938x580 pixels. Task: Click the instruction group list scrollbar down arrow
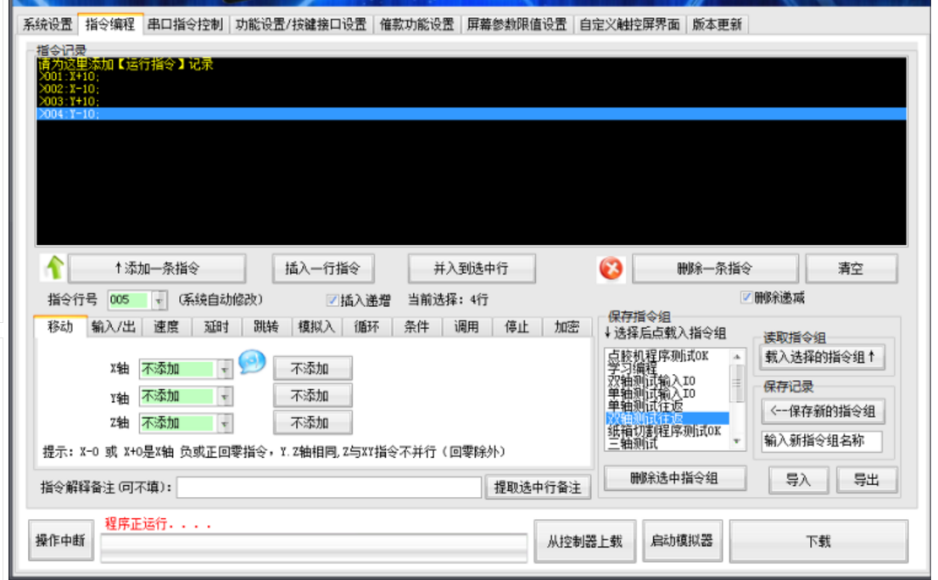coord(737,443)
